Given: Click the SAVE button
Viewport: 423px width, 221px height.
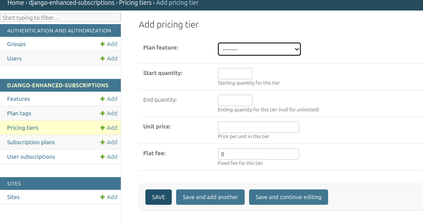Looking at the screenshot, I should pos(159,197).
